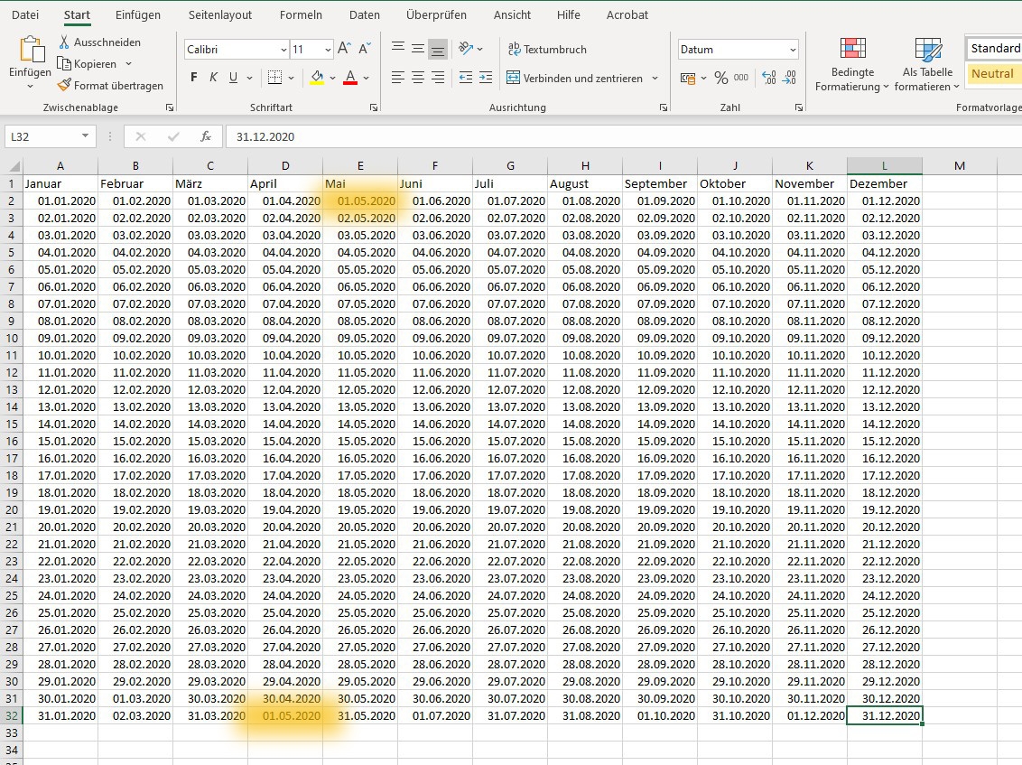Click into the formula bar showing 31.12.2020
This screenshot has width=1022, height=765.
[622, 136]
